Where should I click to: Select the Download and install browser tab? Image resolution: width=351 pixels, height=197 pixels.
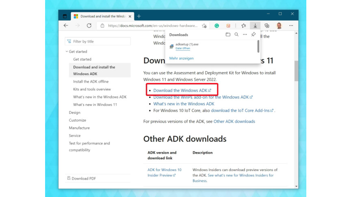[x=102, y=16]
